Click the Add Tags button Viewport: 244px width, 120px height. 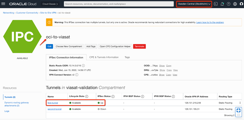coord(91,46)
